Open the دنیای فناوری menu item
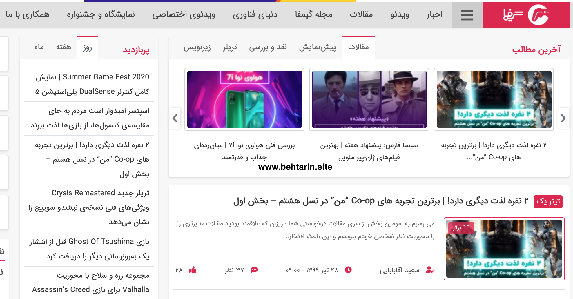The width and height of the screenshot is (573, 299). click(x=255, y=14)
